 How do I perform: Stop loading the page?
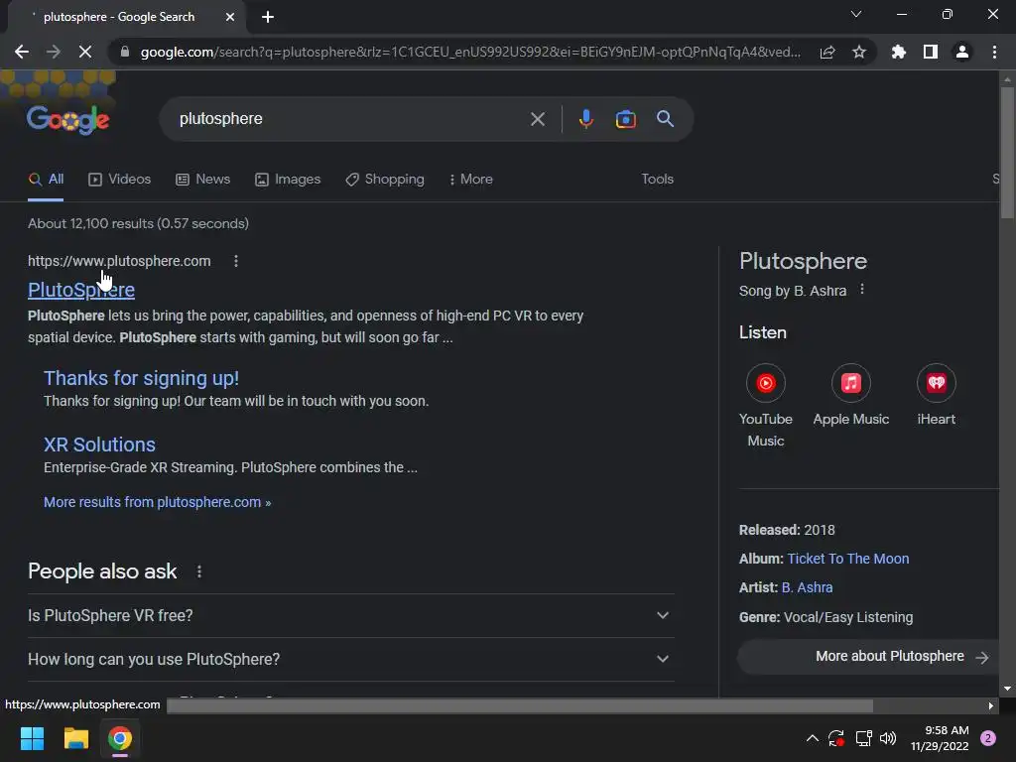(85, 52)
